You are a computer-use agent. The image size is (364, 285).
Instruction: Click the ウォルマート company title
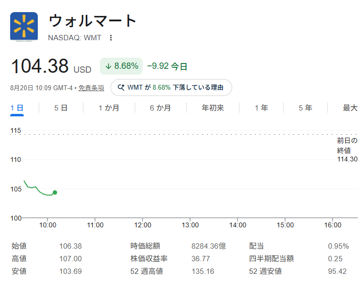point(92,21)
